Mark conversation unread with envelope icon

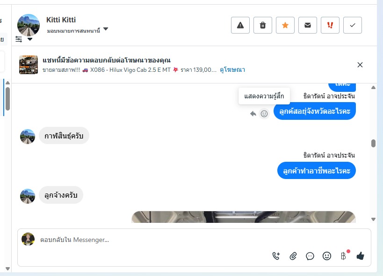(308, 25)
